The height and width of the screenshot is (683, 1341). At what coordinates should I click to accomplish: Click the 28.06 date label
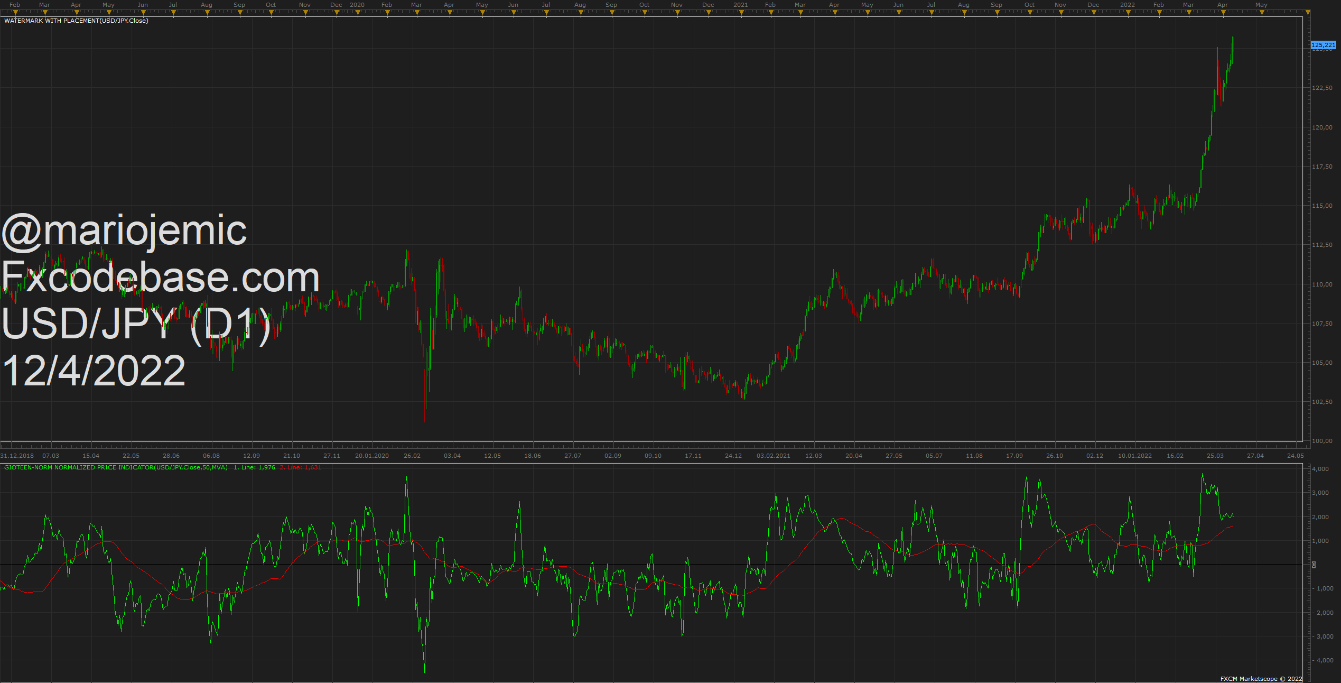[x=171, y=456]
